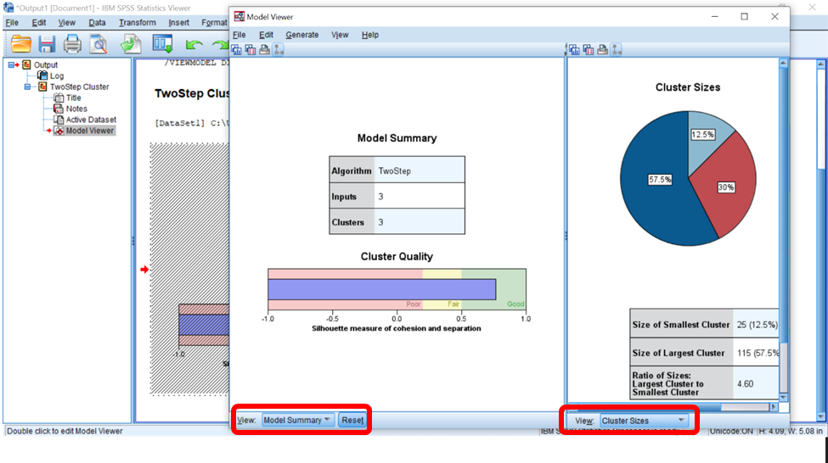Click second left-pane toolbar icon with red bars

coord(251,49)
